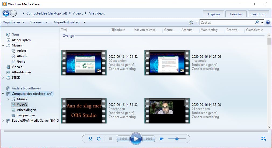Sort by the Tijdsduur column header
272x148 pixels.
[x=121, y=30]
